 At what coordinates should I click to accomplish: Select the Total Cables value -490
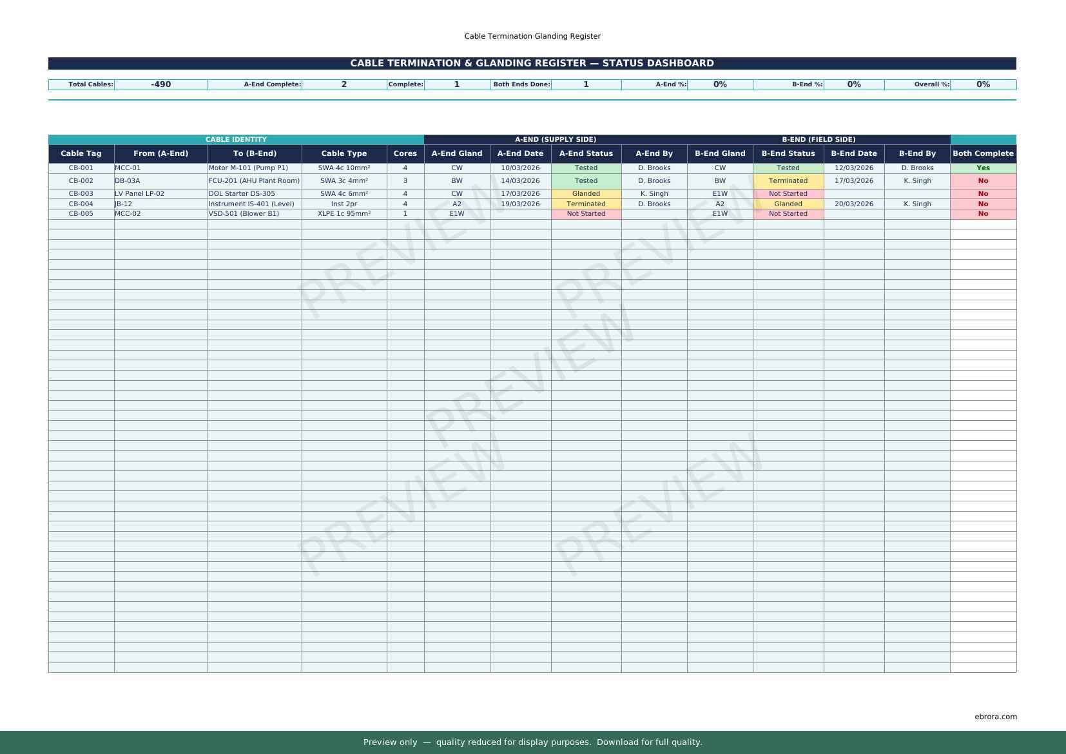160,84
